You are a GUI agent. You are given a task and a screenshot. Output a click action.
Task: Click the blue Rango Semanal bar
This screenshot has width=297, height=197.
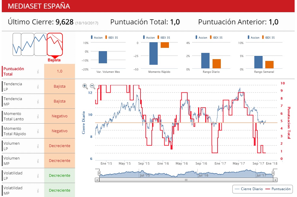pos(258,62)
